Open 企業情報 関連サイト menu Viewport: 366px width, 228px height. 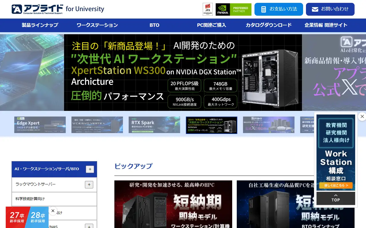(326, 25)
